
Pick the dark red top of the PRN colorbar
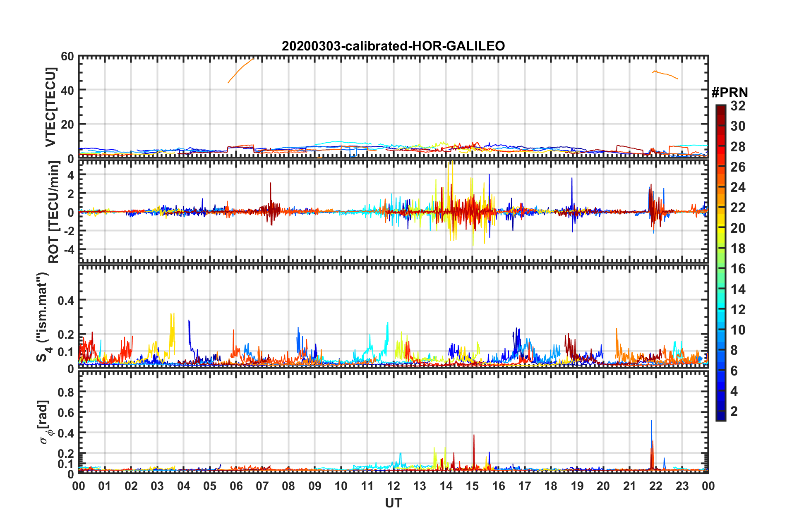(x=721, y=110)
